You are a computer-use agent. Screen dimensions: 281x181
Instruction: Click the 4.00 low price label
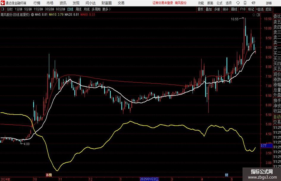click(26, 144)
